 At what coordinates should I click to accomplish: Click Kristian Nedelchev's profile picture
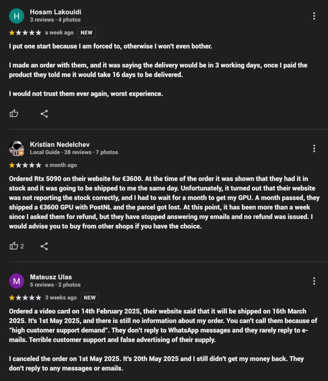(x=16, y=148)
